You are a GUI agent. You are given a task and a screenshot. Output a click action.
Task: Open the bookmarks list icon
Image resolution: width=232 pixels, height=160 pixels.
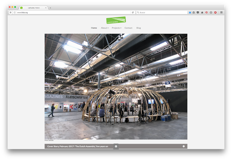[194, 13]
